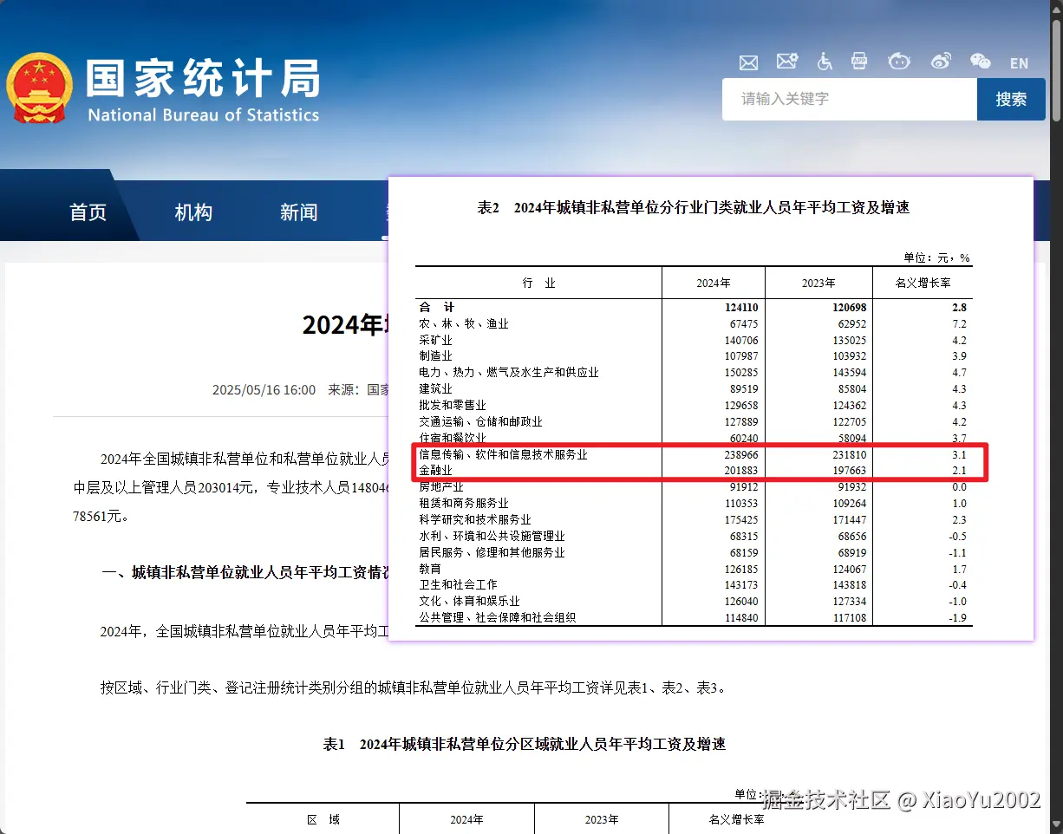Click the paragraph starting 按区域、行业门类
Screen dimensions: 1063x834
point(413,688)
